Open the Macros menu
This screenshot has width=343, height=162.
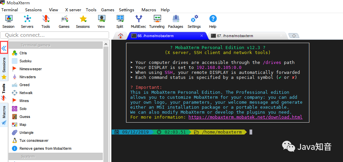pyautogui.click(x=149, y=10)
